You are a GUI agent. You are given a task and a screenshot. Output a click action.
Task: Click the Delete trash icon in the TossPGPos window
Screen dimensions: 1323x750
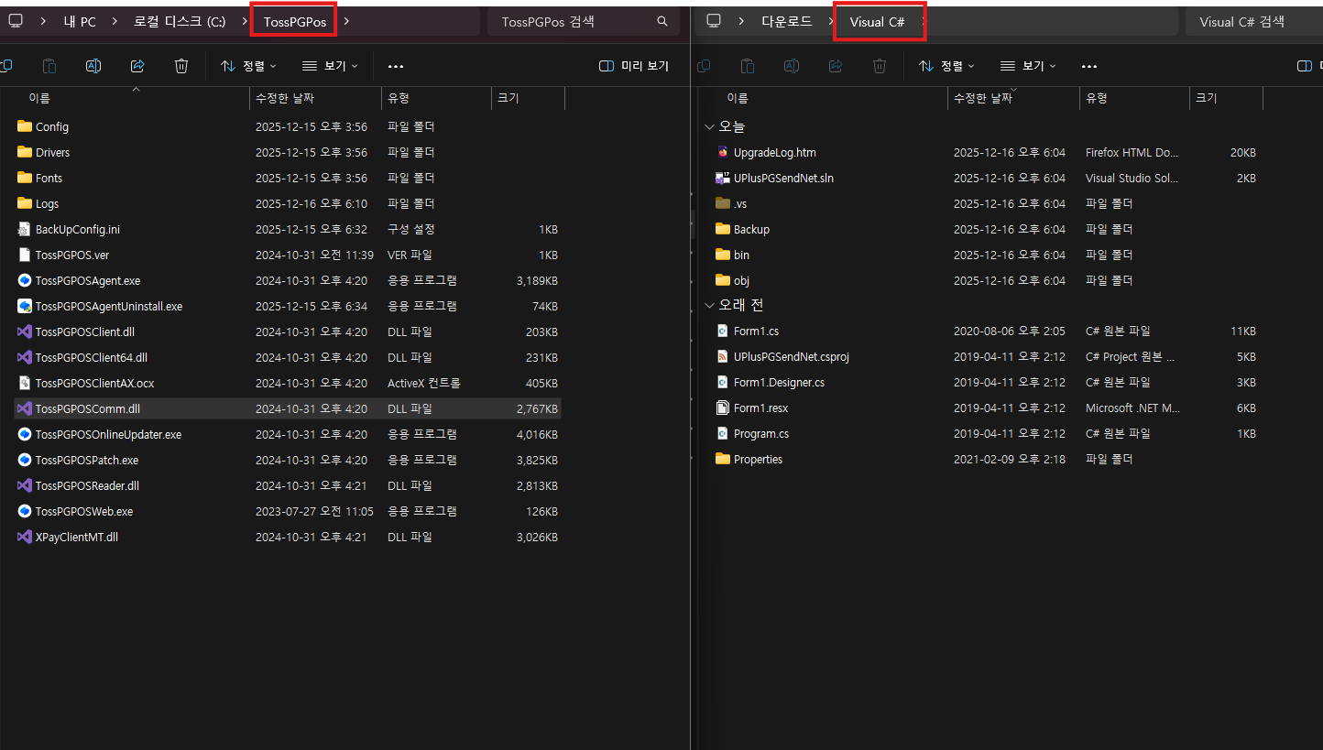[181, 66]
